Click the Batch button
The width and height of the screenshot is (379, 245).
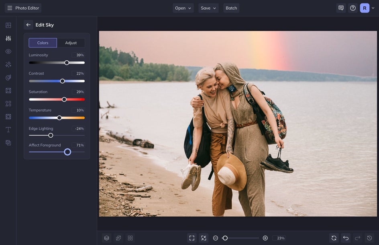point(231,8)
